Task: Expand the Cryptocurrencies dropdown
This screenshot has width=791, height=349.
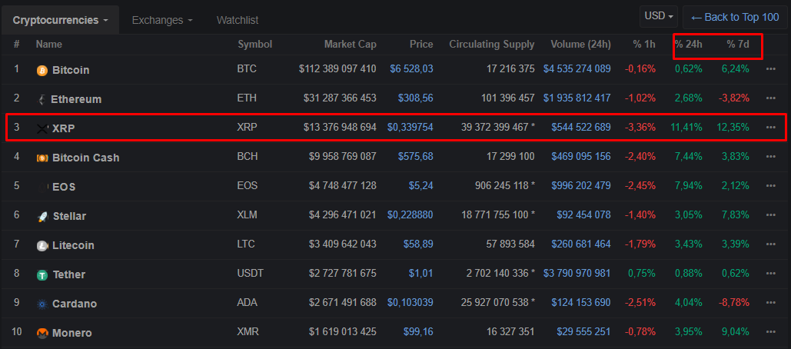Action: 60,19
